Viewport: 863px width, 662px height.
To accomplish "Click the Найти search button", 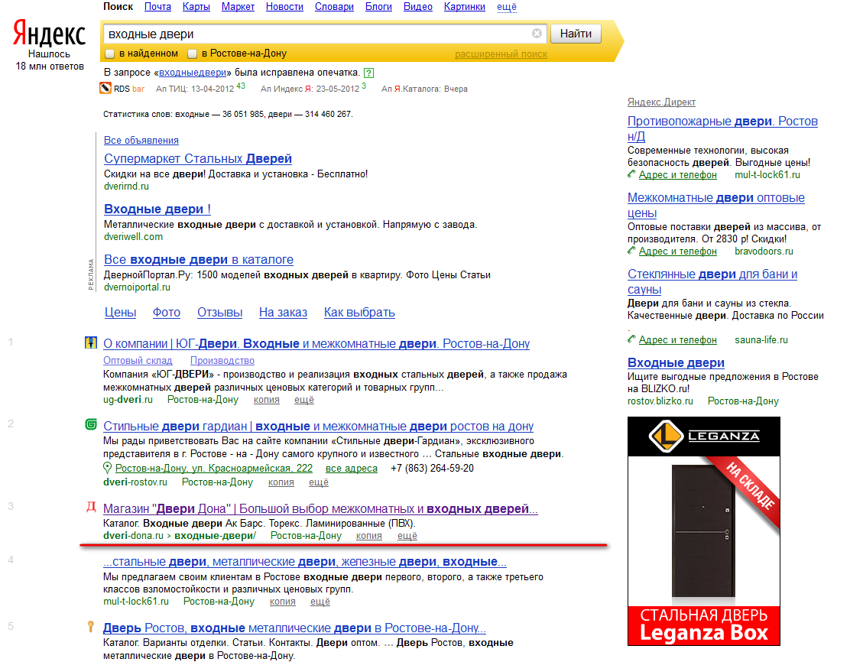I will (x=576, y=34).
